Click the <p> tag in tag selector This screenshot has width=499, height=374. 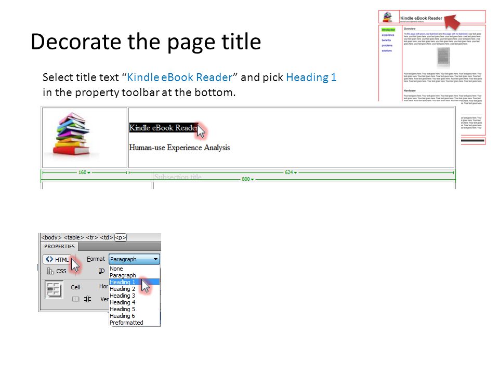pos(121,237)
